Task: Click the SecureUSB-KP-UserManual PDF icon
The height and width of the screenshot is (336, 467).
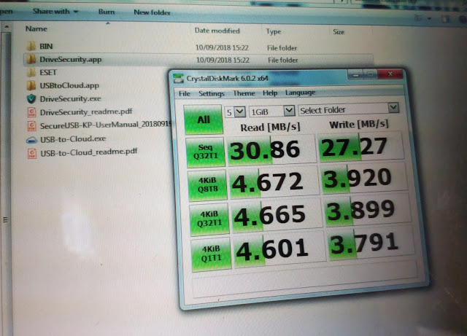Action: coord(31,126)
